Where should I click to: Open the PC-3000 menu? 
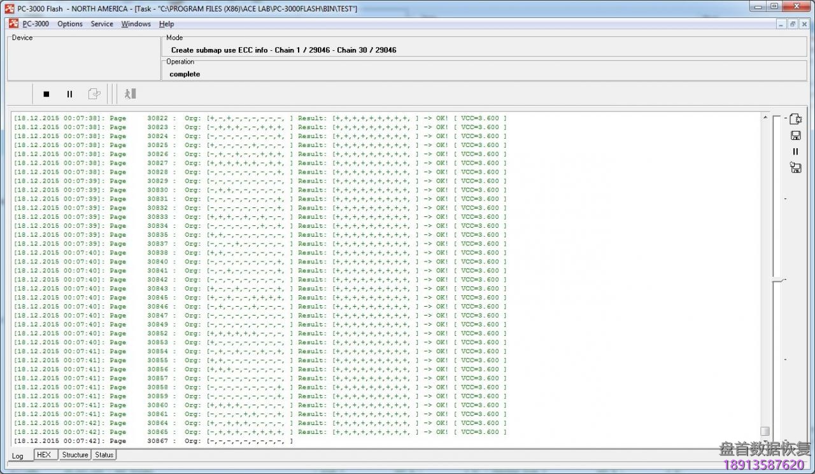click(36, 24)
